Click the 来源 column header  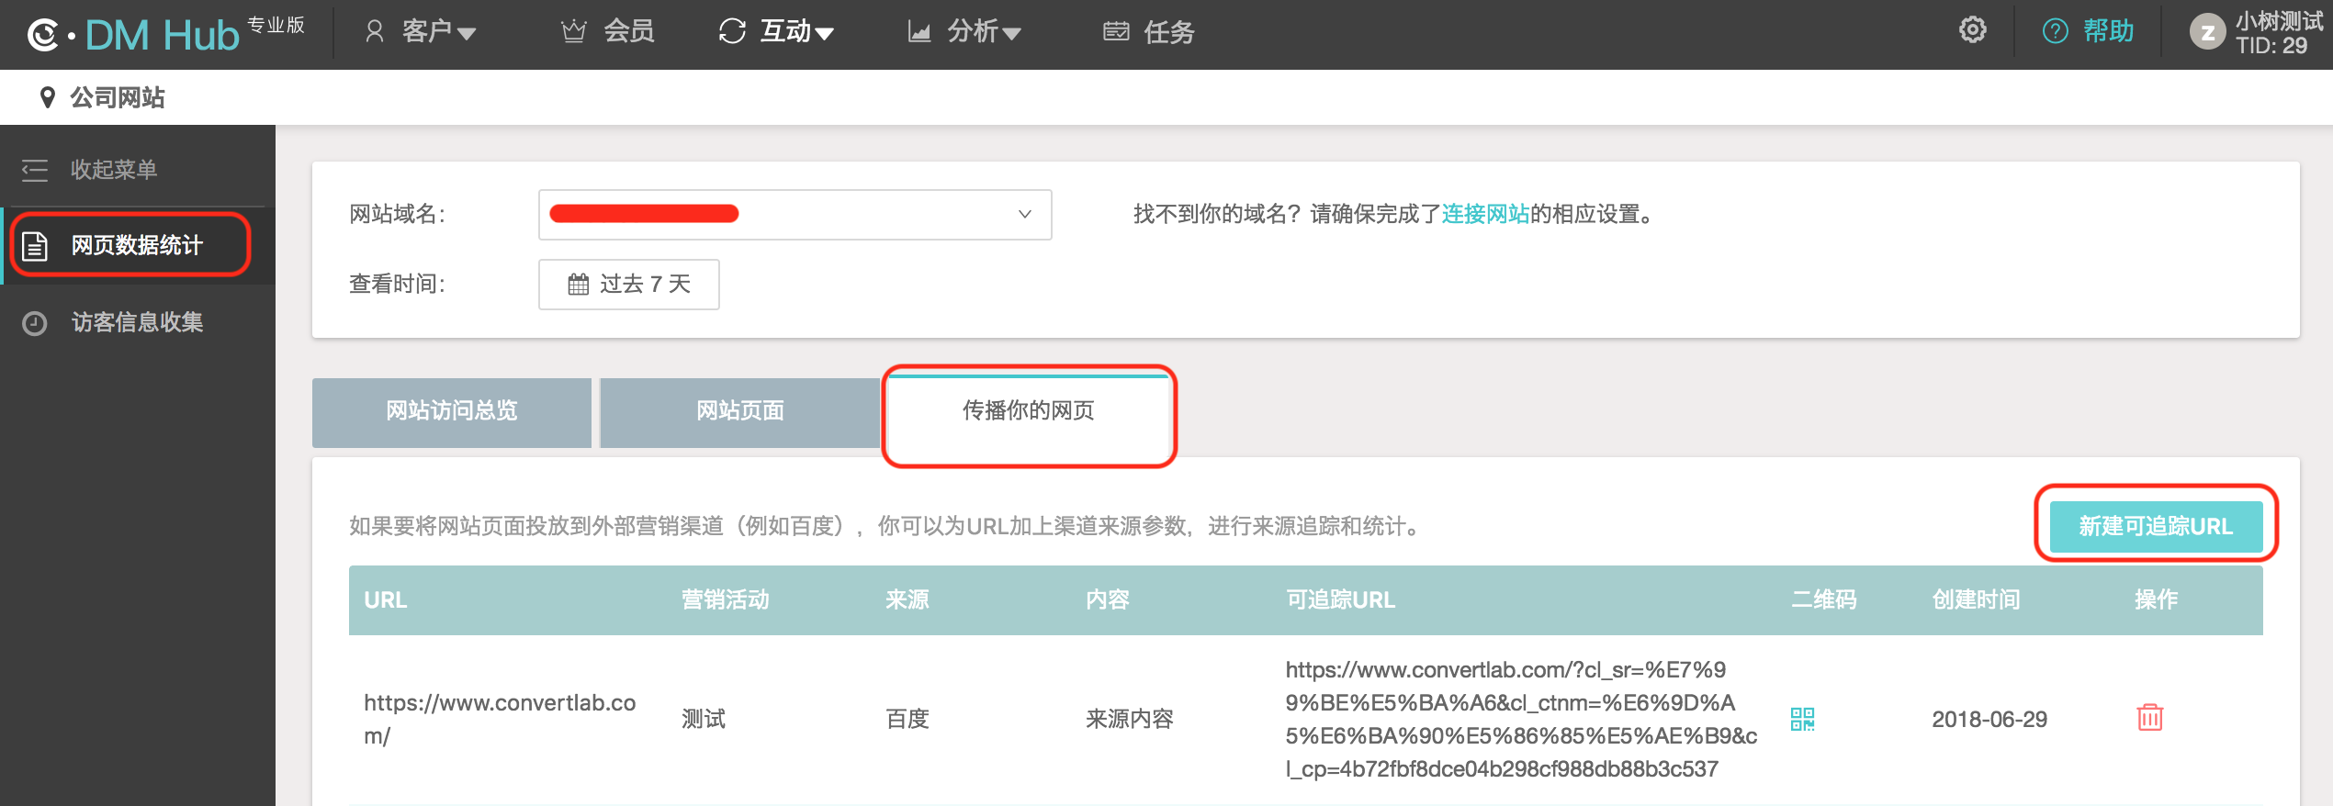click(x=907, y=600)
